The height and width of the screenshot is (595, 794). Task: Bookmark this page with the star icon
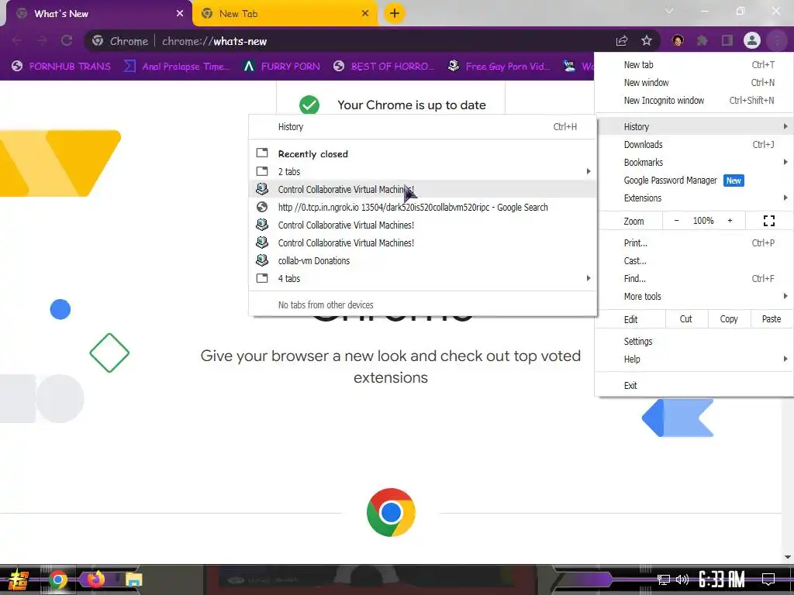[647, 41]
